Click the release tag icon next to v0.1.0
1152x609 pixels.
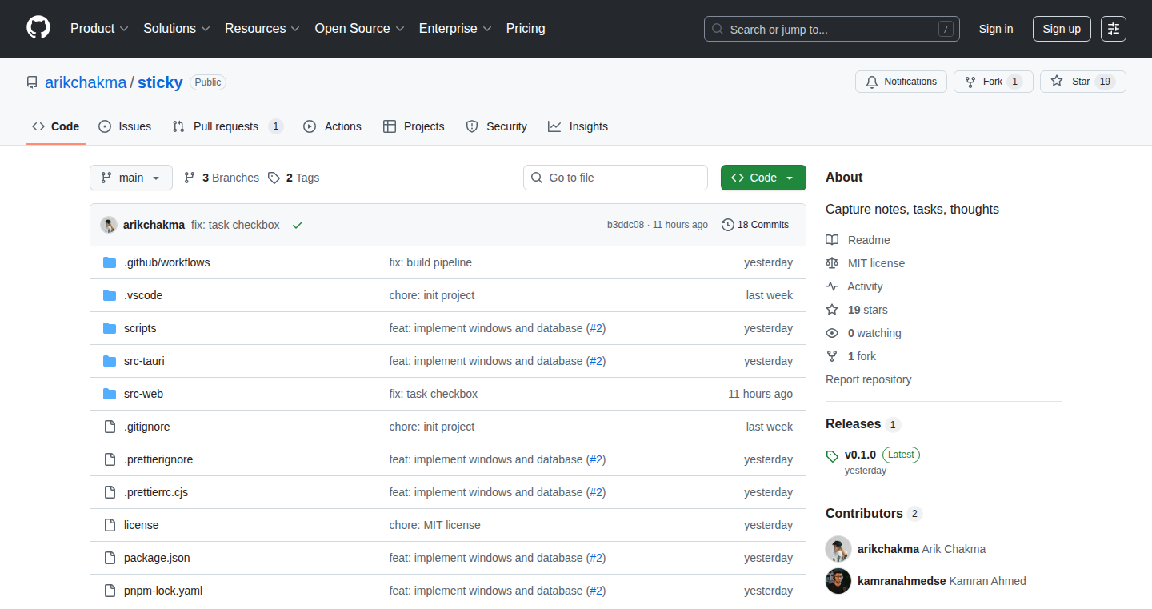[x=832, y=456]
